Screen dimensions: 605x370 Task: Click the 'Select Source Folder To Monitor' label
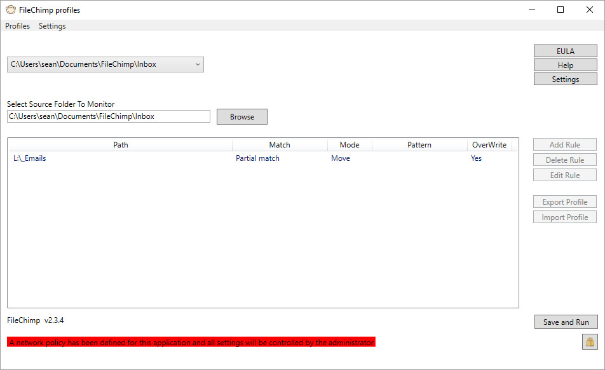tap(60, 104)
